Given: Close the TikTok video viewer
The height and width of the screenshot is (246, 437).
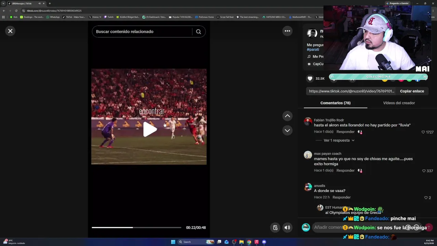Looking at the screenshot, I should tap(10, 31).
